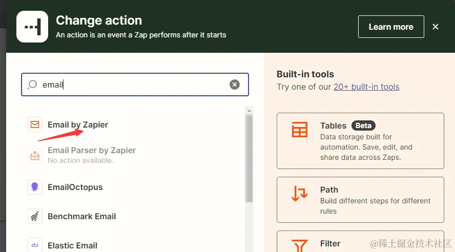Click the Path branching arrows icon
Image resolution: width=455 pixels, height=252 pixels.
299,194
